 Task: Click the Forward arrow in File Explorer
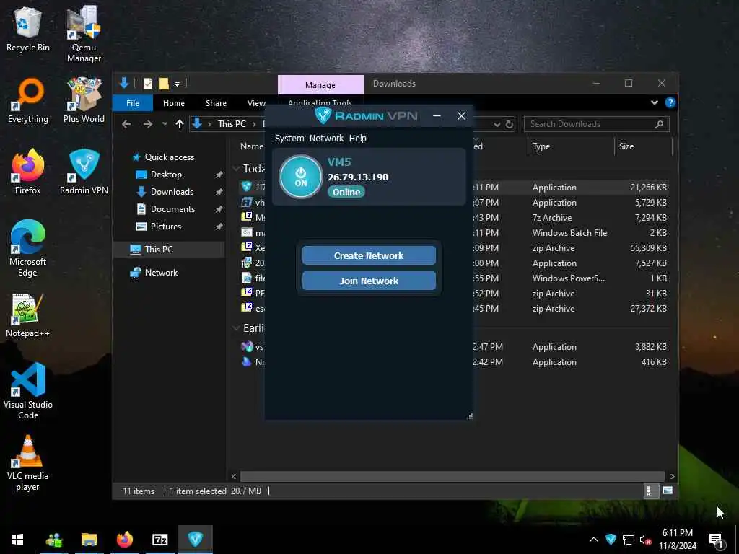point(147,124)
